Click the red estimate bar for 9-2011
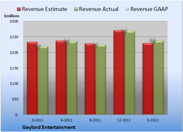Image resolution: width=183 pixels, height=132 pixels. 90,79
